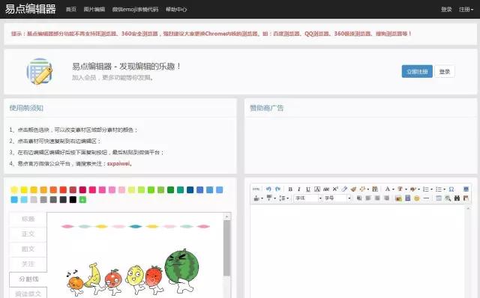Align text center
The height and width of the screenshot is (298, 480).
pos(377,198)
